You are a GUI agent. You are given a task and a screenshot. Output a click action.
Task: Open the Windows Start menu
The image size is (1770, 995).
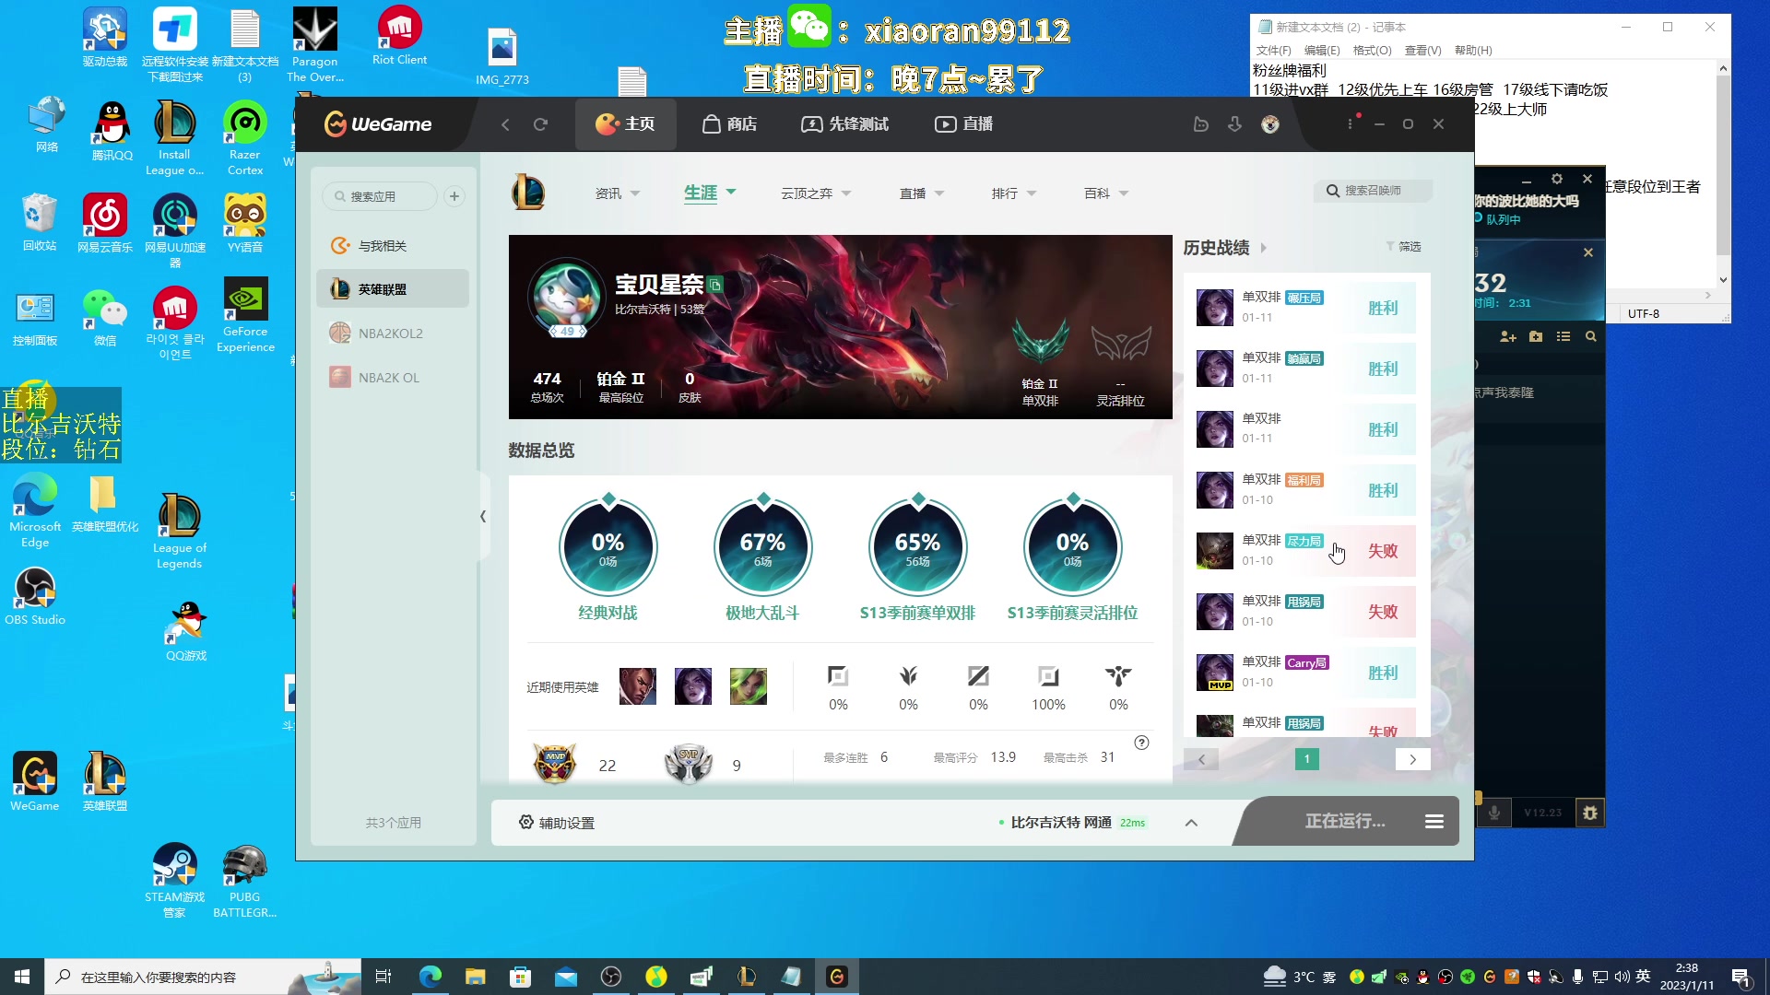tap(22, 977)
